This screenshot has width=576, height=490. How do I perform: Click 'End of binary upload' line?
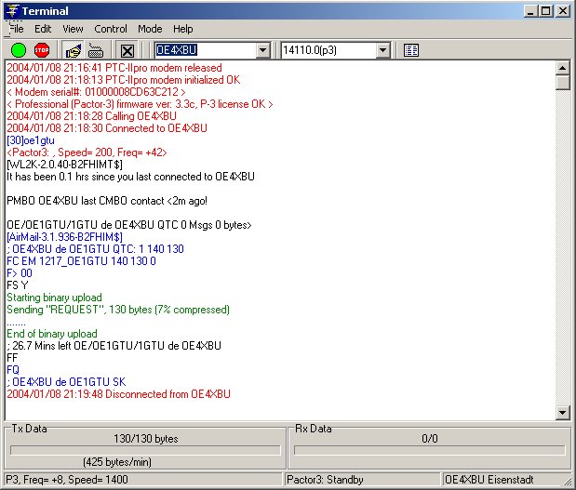point(52,334)
